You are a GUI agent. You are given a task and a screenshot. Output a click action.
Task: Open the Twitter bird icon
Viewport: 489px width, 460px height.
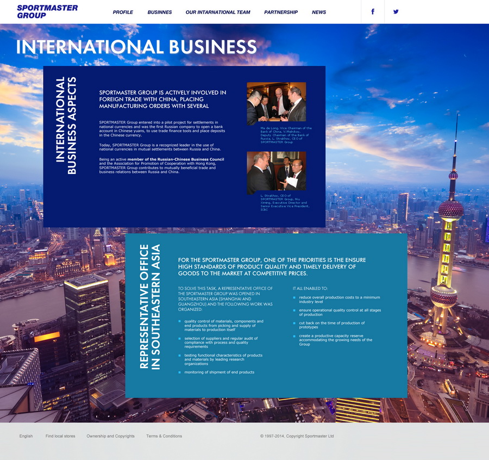(x=396, y=12)
